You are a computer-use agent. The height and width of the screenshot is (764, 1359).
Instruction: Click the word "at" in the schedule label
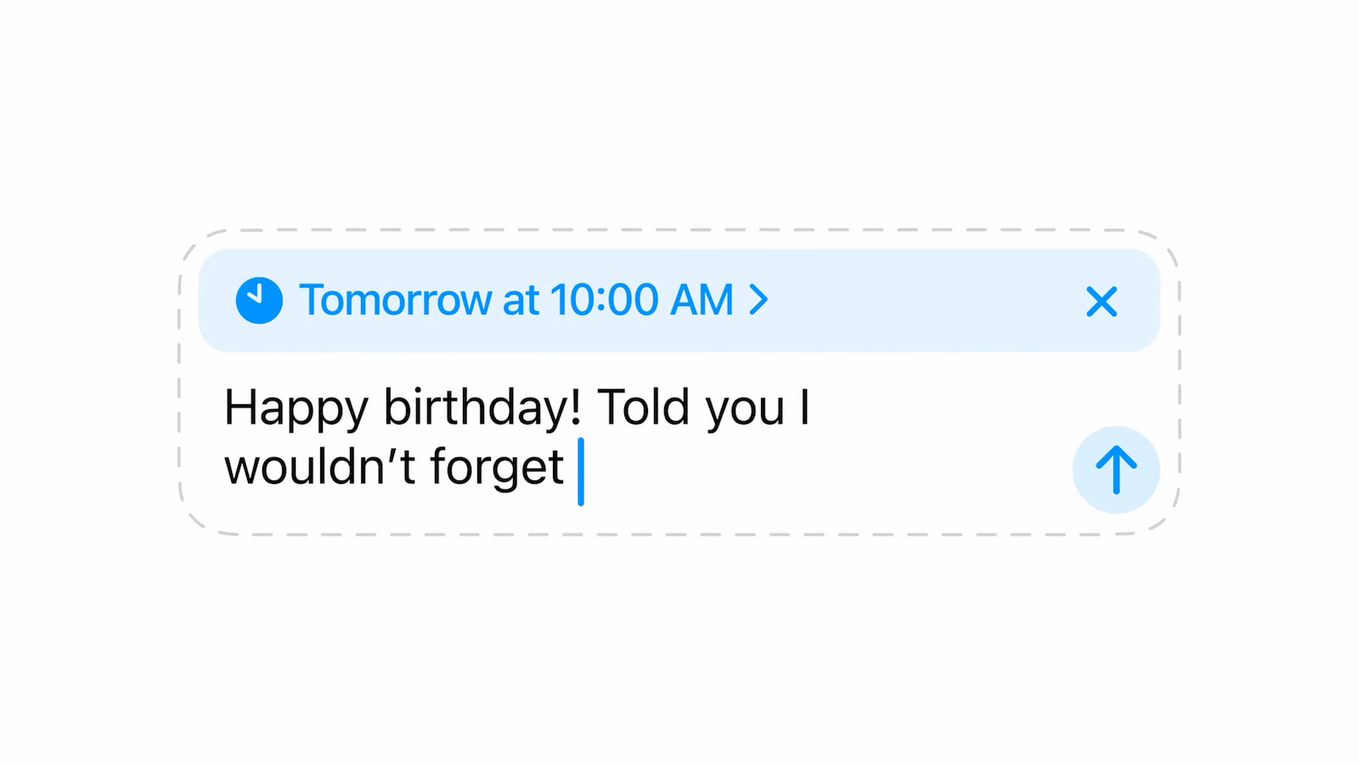point(520,301)
